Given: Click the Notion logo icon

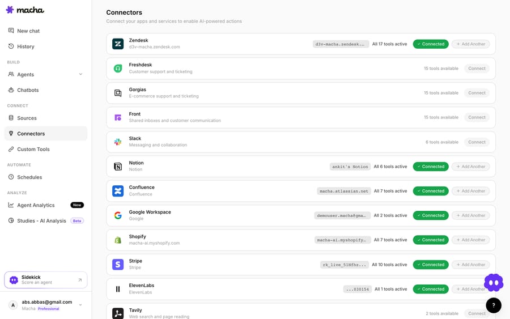Looking at the screenshot, I should pyautogui.click(x=118, y=167).
